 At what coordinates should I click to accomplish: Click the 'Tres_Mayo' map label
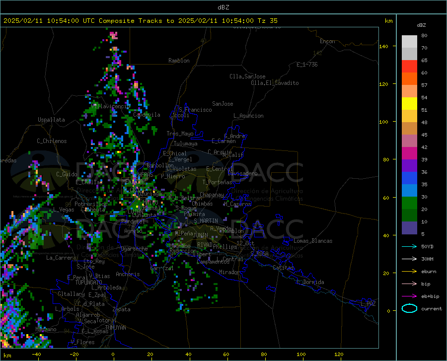pyautogui.click(x=180, y=134)
